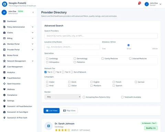This screenshot has width=165, height=132.
Task: Click the Wellness heart icon
Action: [x=4, y=89]
